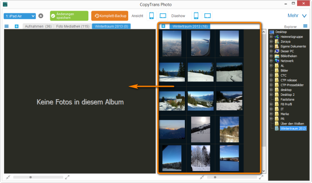This screenshot has width=312, height=183.
Task: Switch to the Aufnahmen (36) tab
Action: tap(38, 26)
